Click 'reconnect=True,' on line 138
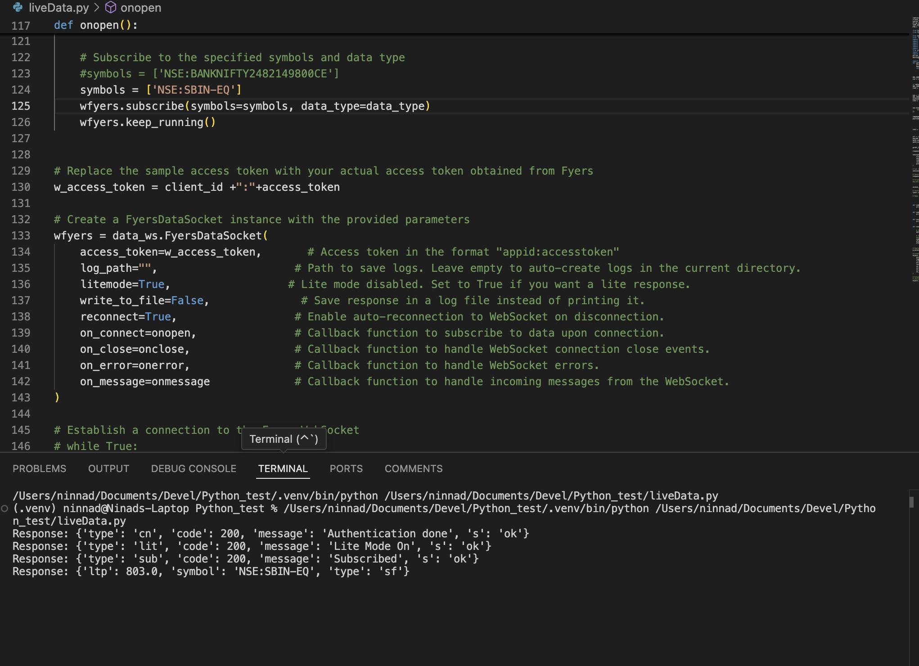Viewport: 919px width, 666px height. (128, 317)
